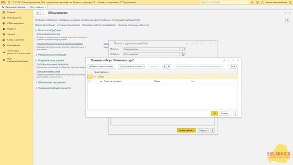The width and height of the screenshot is (293, 165).
Task: Click the Удалить button in filter rules toolbar
Action: 153,66
